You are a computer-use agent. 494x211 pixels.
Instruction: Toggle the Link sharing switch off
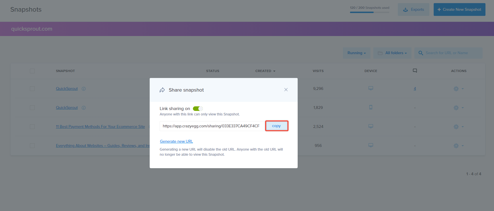[198, 109]
